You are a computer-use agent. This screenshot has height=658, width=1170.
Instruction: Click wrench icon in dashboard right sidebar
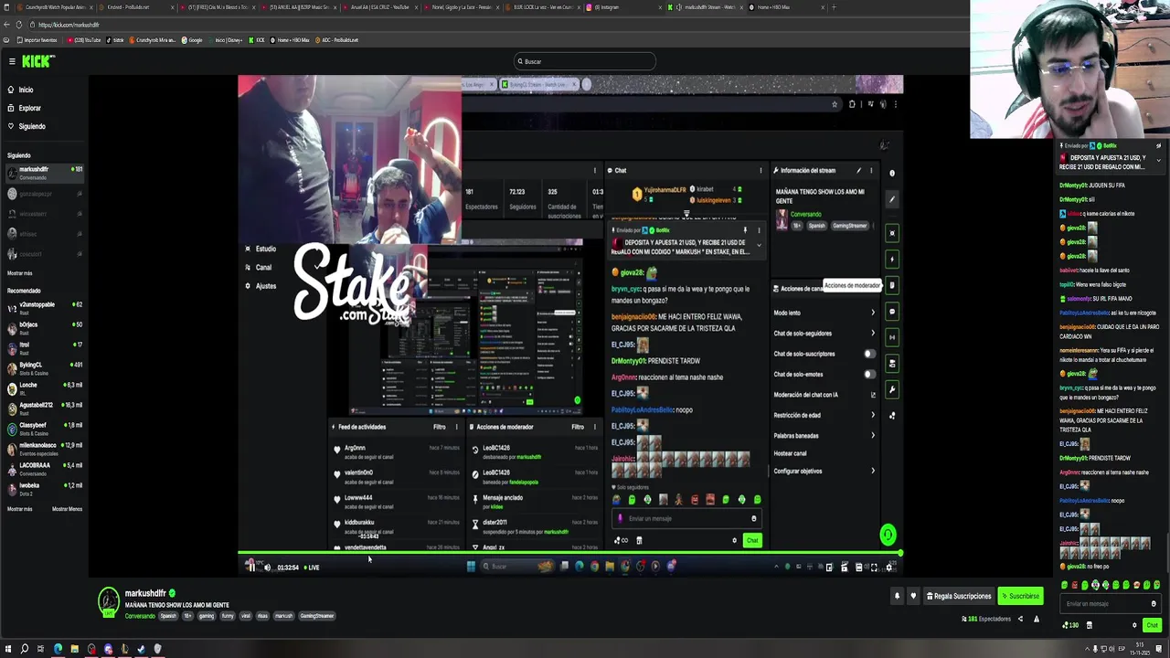892,389
